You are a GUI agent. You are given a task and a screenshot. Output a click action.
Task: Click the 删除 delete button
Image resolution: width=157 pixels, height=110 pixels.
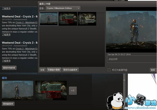(x=153, y=70)
